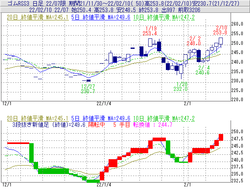Click the 3段抜き新値足 (終値)=249.6 label
The height and width of the screenshot is (190, 250).
49,124
